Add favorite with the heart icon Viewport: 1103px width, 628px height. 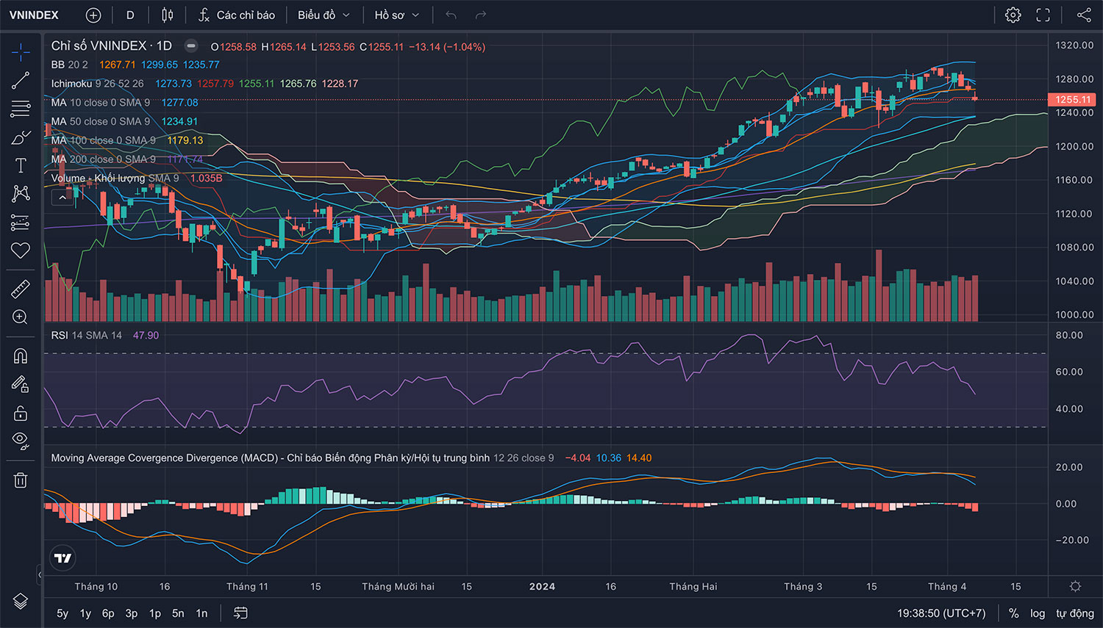[21, 250]
